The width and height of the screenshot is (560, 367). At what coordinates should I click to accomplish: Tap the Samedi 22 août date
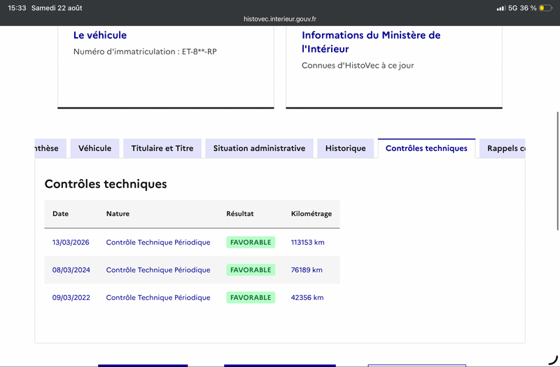[57, 8]
